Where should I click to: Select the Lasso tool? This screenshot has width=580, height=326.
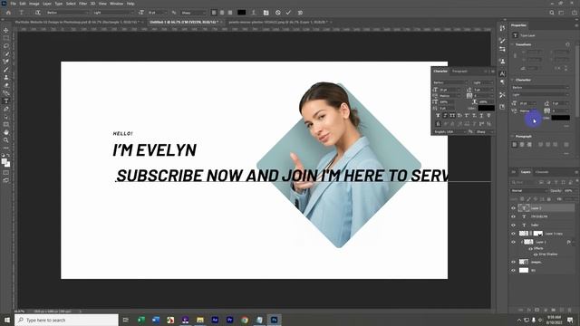coord(6,46)
